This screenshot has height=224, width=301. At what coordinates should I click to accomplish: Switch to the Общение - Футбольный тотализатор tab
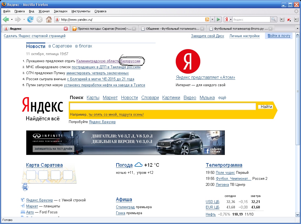[x=172, y=29]
